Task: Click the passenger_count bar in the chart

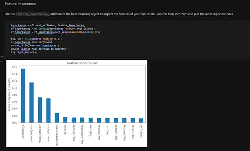Action: point(57,118)
